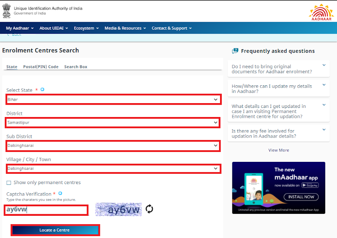This screenshot has height=238, width=337.
Task: Click the phone illustration in the mAadhaar banner
Action: pos(254,189)
